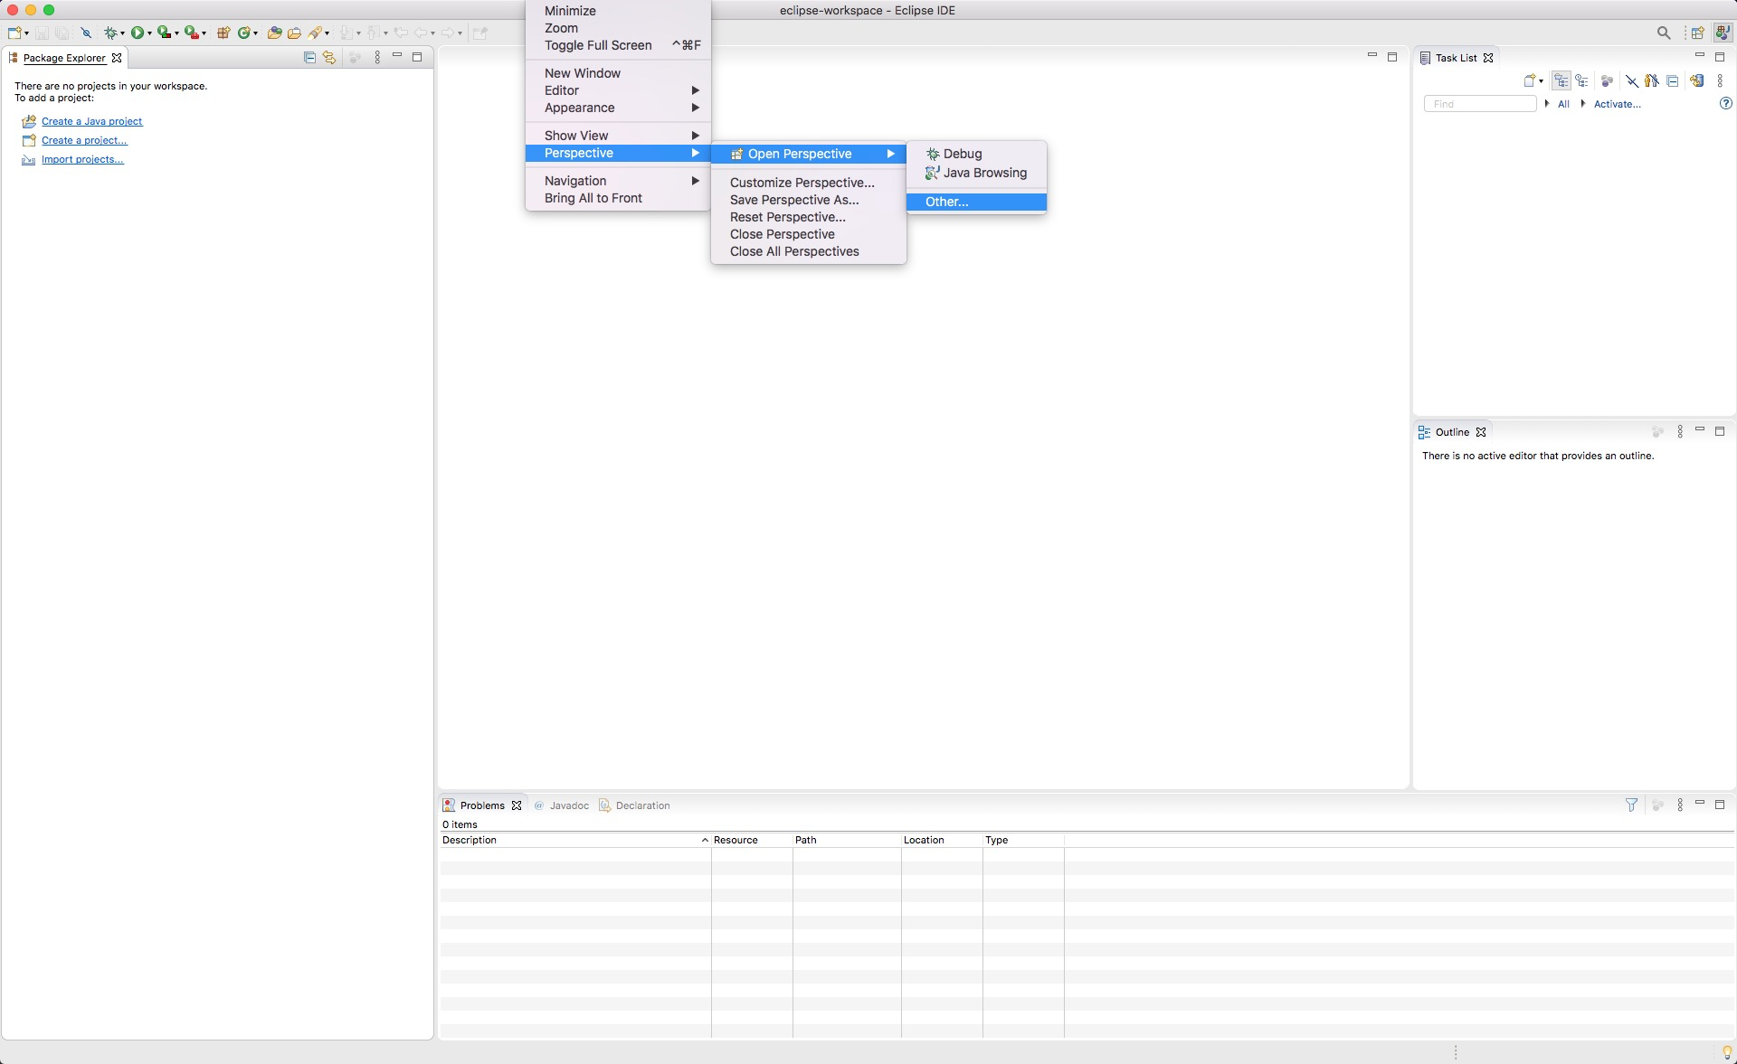The image size is (1737, 1064).
Task: Expand the Activate task arrow
Action: tap(1583, 103)
